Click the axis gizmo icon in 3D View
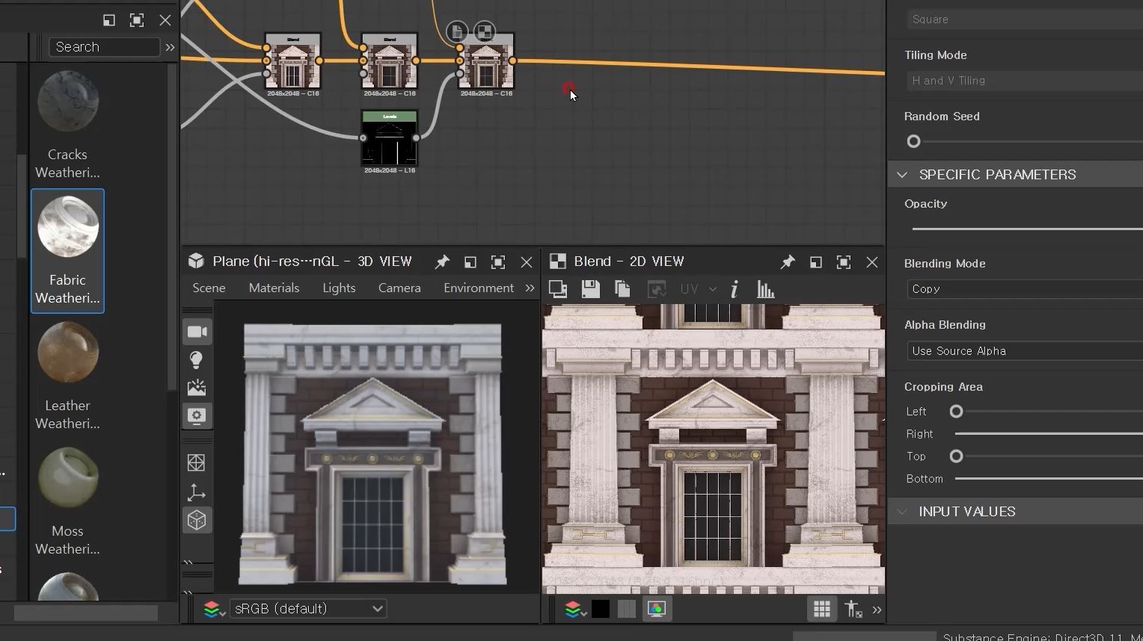The height and width of the screenshot is (641, 1143). [x=197, y=492]
